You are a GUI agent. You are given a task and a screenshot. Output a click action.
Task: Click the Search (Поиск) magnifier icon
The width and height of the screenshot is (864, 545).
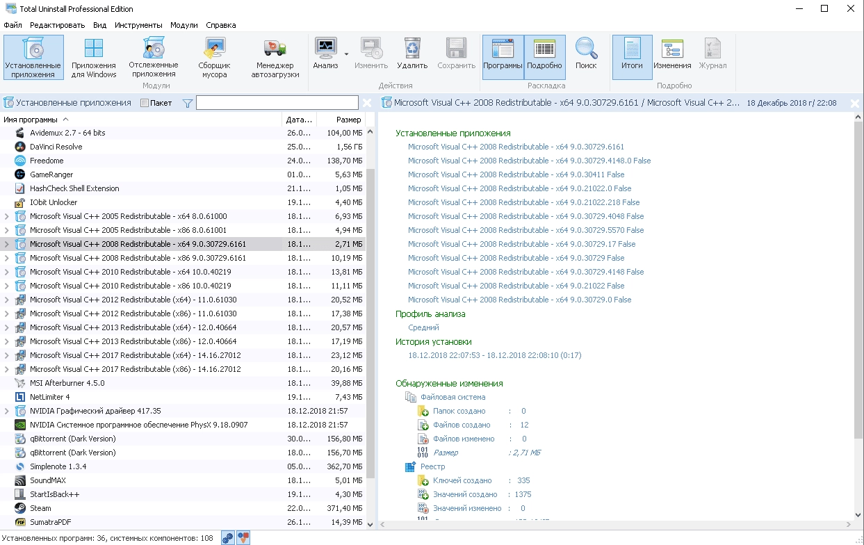[x=586, y=54]
